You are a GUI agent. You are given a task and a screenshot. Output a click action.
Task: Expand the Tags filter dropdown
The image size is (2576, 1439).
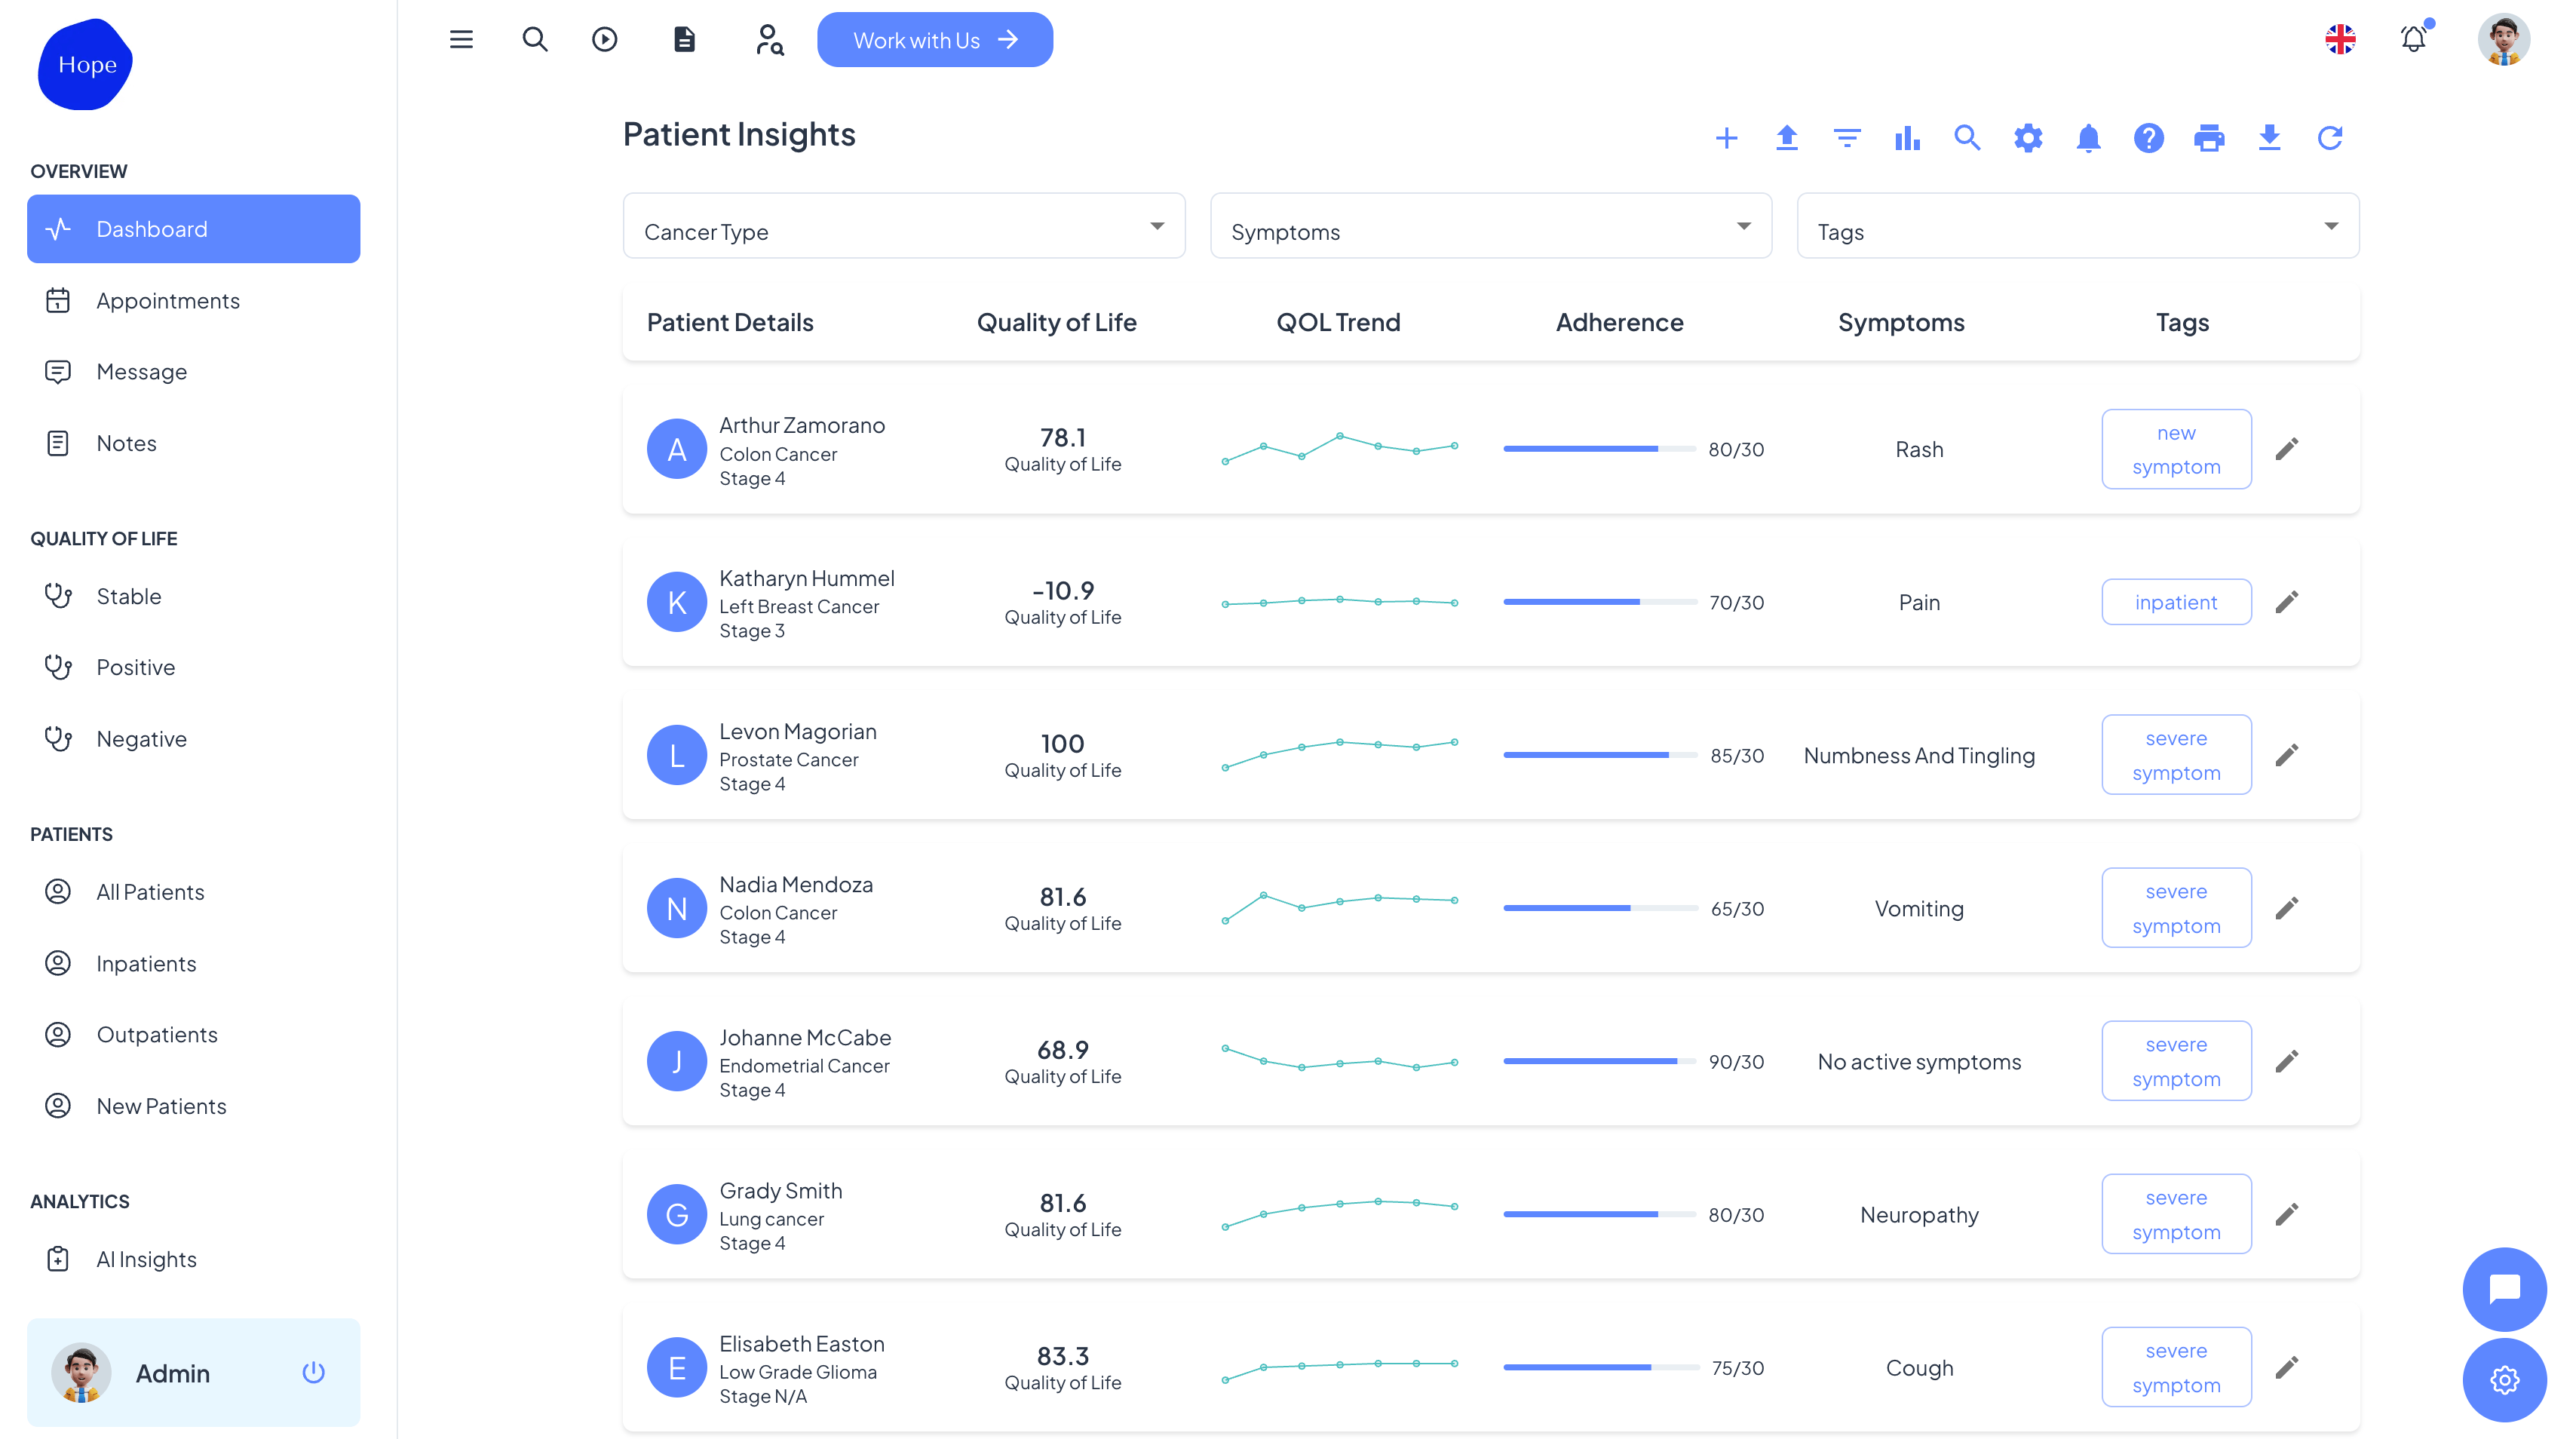[2078, 226]
